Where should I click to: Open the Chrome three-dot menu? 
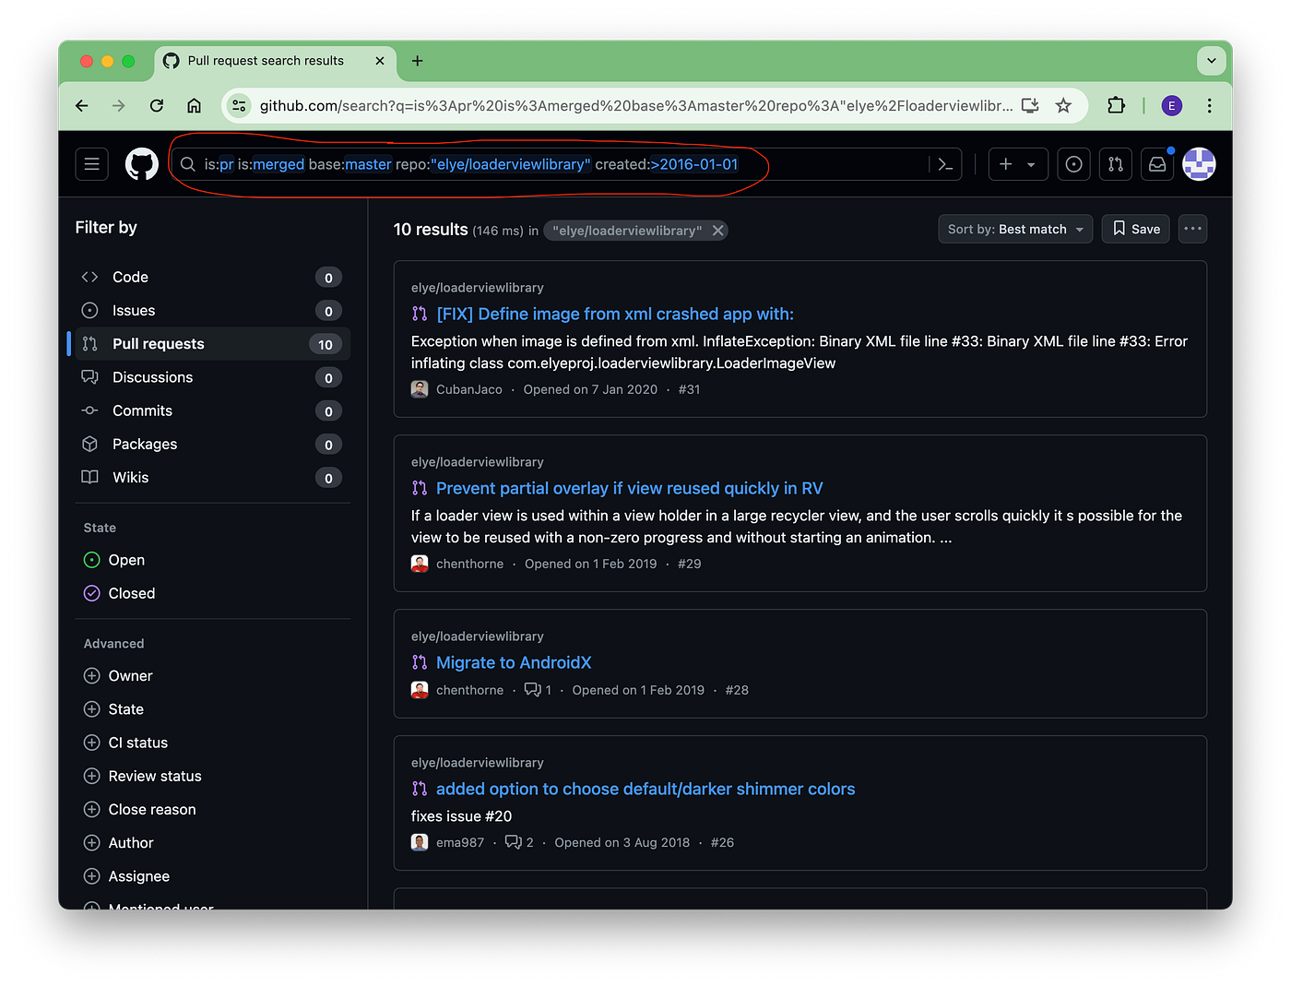(x=1209, y=106)
